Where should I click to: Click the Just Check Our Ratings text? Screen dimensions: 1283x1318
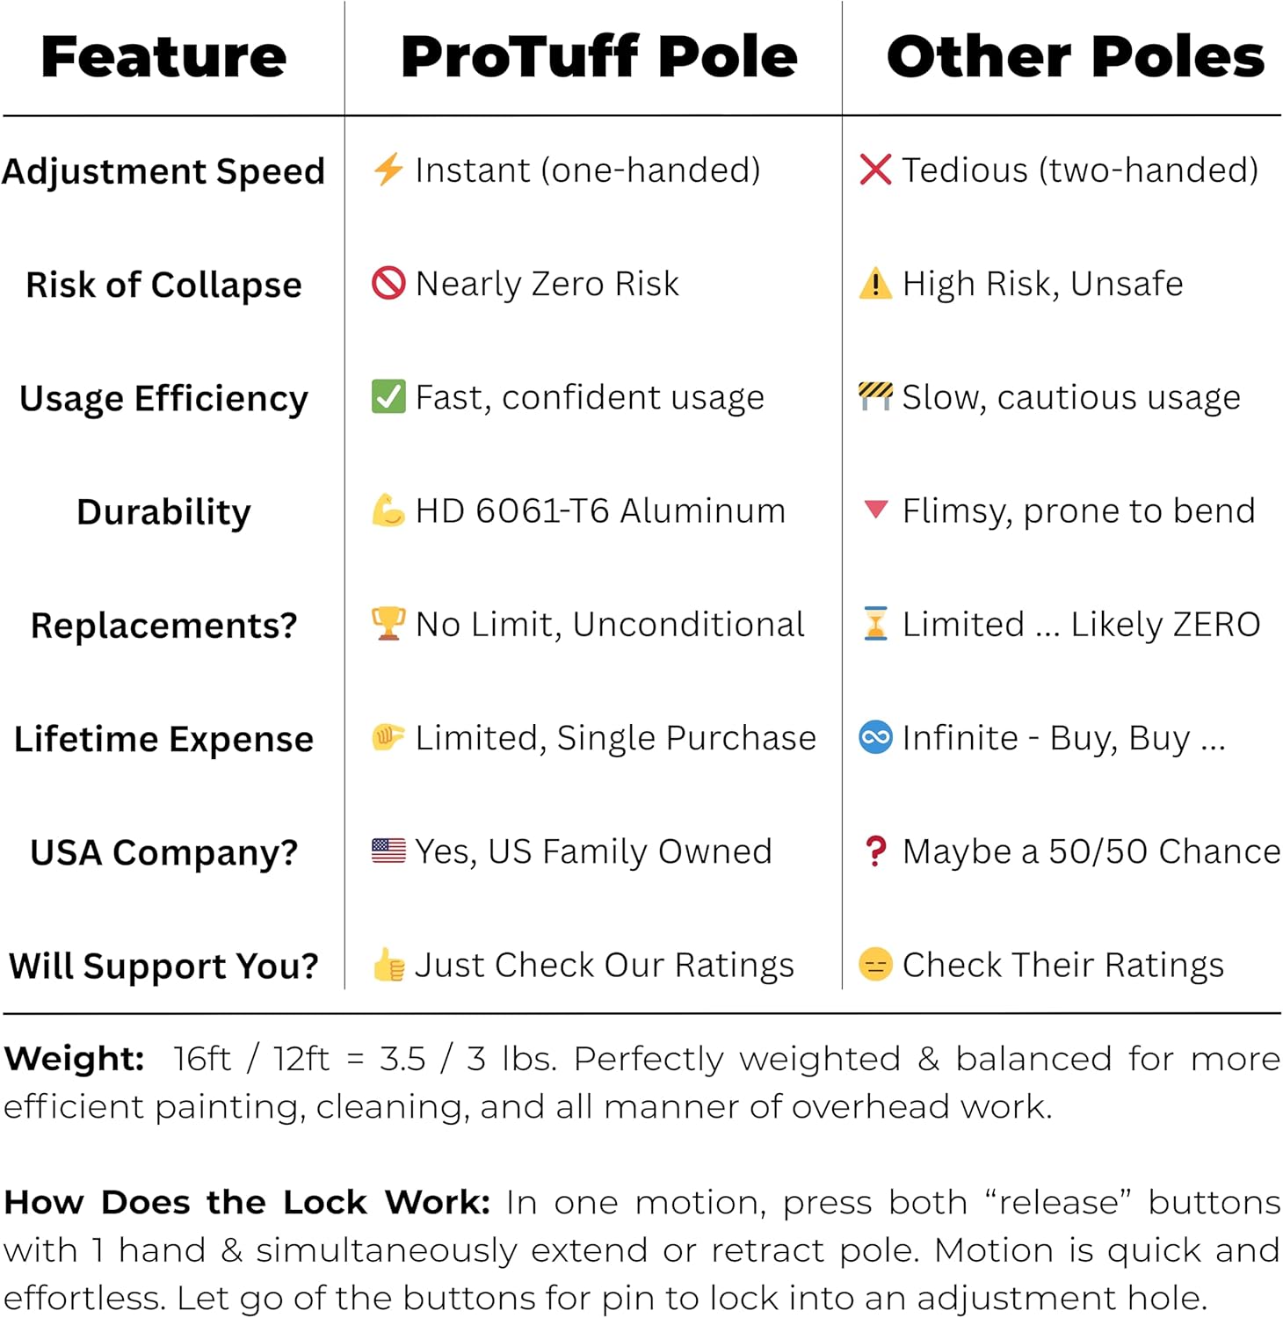pyautogui.click(x=605, y=965)
